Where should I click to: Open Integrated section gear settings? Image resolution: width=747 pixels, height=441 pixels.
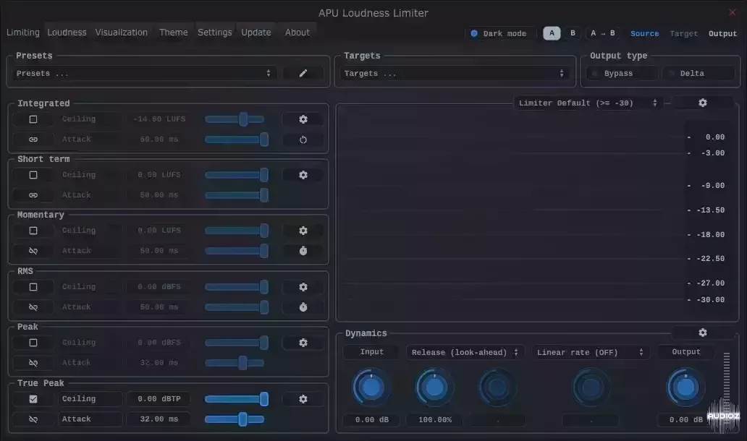coord(303,119)
